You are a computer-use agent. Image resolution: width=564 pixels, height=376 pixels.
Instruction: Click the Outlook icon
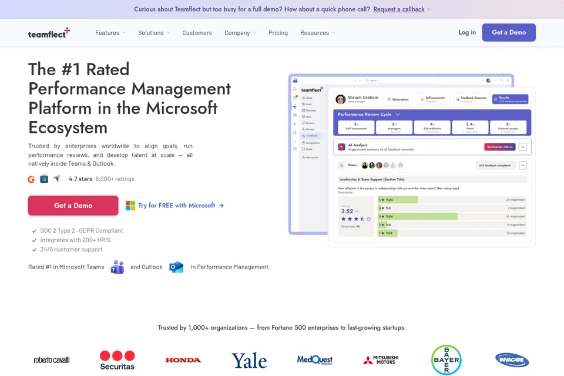point(176,267)
